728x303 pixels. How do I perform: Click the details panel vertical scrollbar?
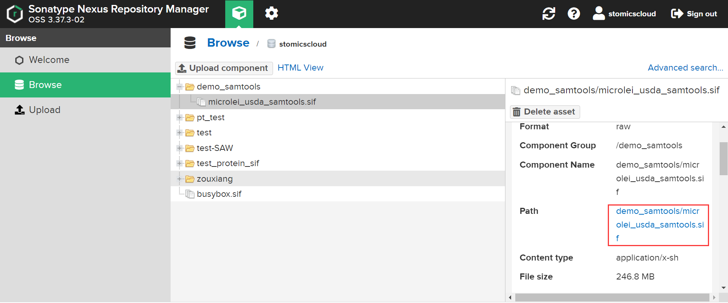723,159
